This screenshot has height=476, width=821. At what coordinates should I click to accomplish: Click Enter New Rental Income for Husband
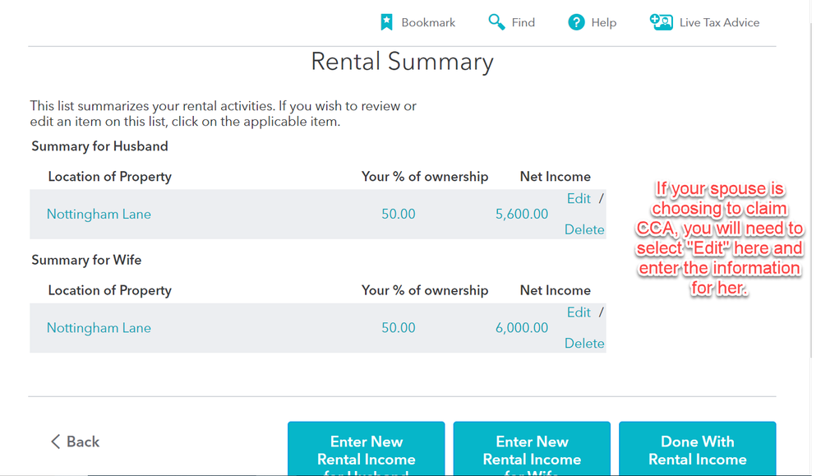click(x=366, y=450)
